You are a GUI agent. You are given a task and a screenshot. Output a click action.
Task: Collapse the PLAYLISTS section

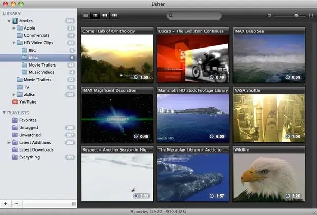click(x=4, y=113)
